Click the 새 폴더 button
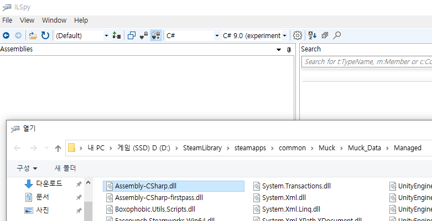This screenshot has height=221, width=432. coord(65,168)
